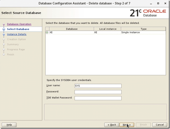The height and width of the screenshot is (129, 170).
Task: Focus the User name field containing SYS
Action: (98, 86)
